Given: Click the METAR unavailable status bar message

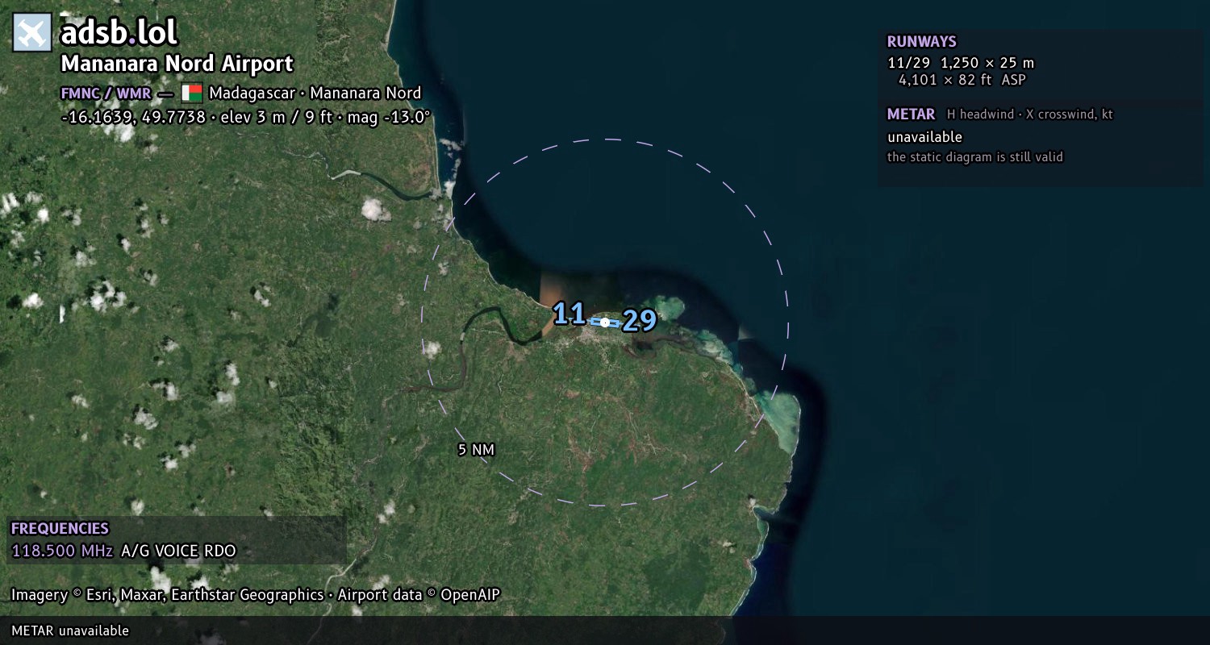Looking at the screenshot, I should click(x=70, y=630).
